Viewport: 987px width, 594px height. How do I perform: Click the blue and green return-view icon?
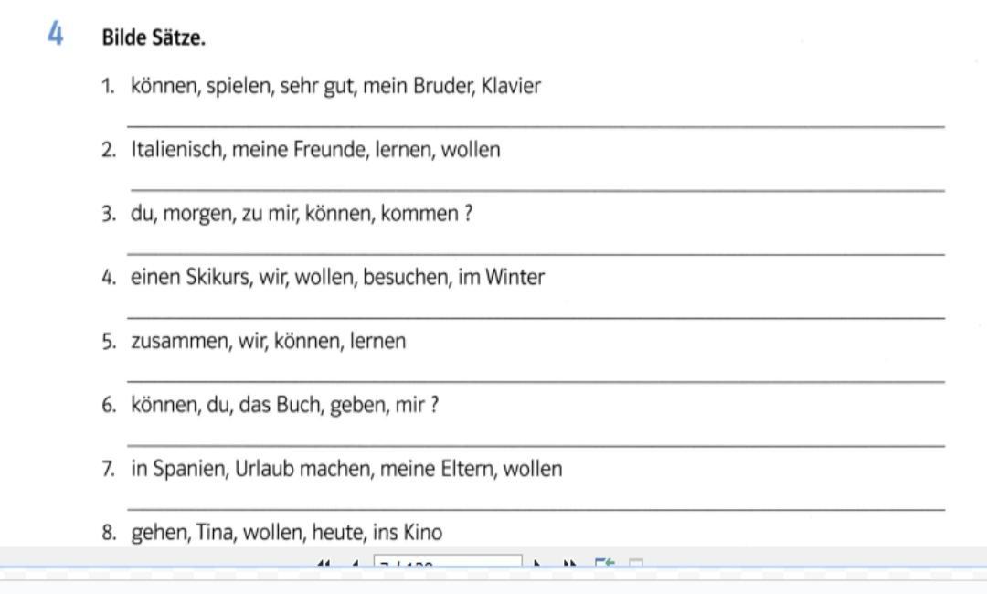coord(604,564)
